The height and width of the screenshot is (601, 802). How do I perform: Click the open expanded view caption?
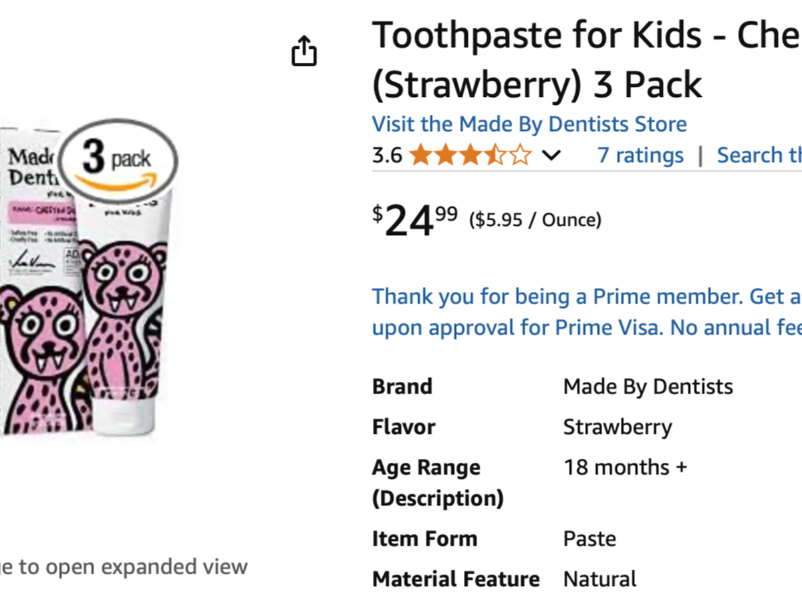[x=124, y=567]
